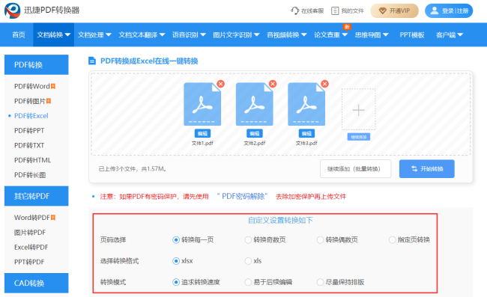Select PDF转长图 in sidebar

30,175
